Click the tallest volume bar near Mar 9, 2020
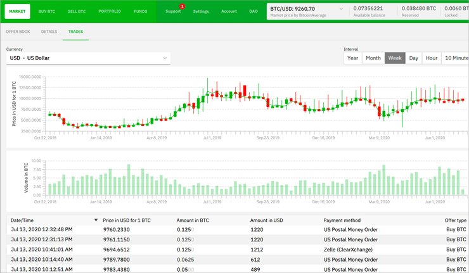Viewport: 469px width, 273px height. [383, 180]
